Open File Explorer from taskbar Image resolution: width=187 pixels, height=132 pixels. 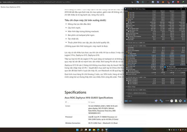[94, 130]
